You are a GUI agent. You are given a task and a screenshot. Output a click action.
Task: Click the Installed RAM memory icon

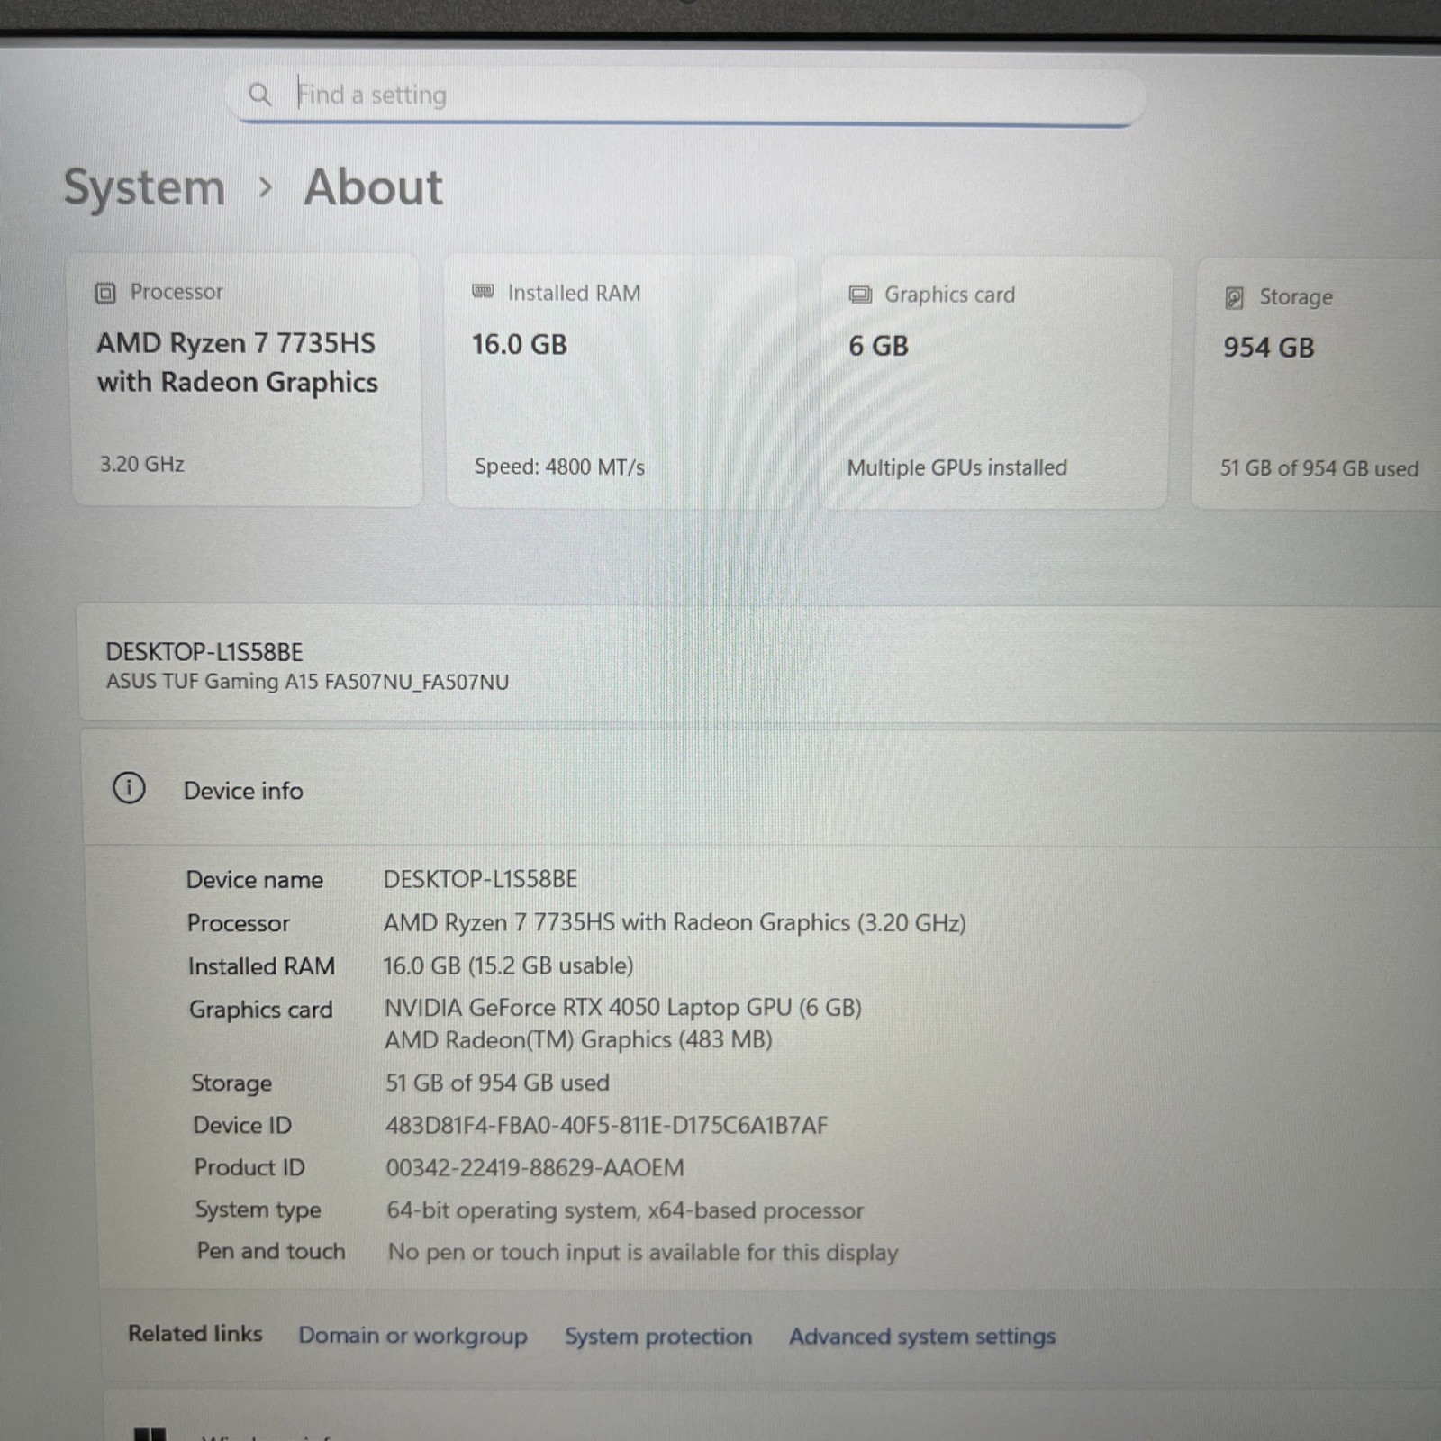pos(483,292)
